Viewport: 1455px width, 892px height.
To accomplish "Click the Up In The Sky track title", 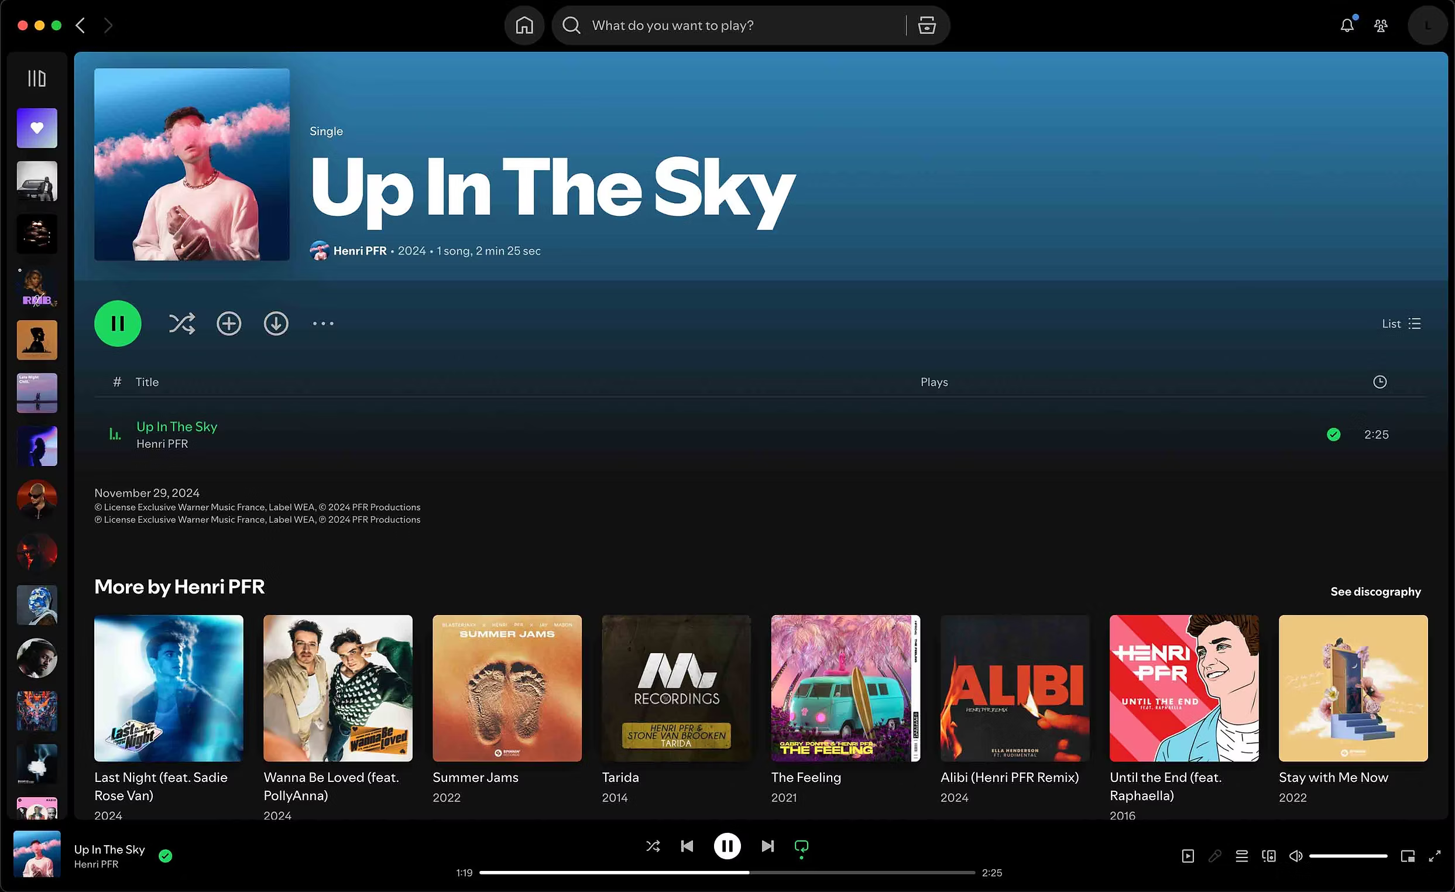I will [x=177, y=426].
